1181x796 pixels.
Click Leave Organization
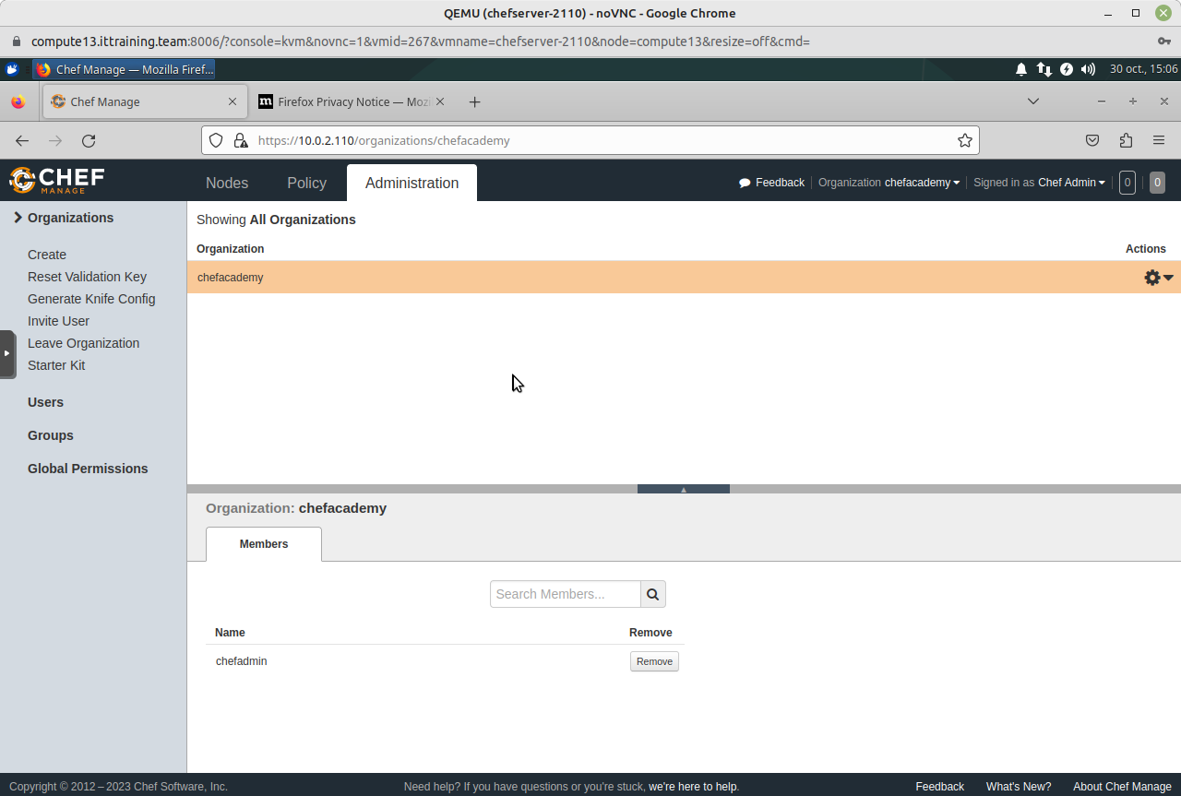83,343
